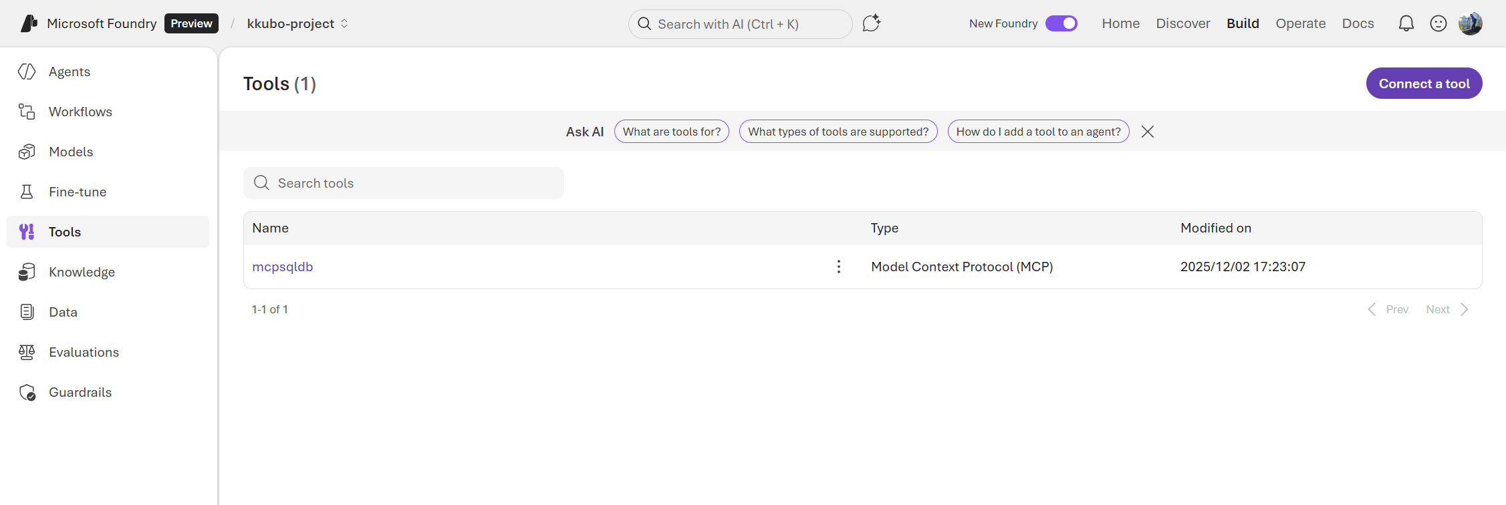Ask 'How do I add a tool to an agent?'

click(1039, 132)
